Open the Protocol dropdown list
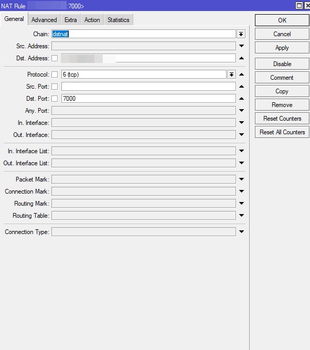This screenshot has width=310, height=350. [x=231, y=75]
